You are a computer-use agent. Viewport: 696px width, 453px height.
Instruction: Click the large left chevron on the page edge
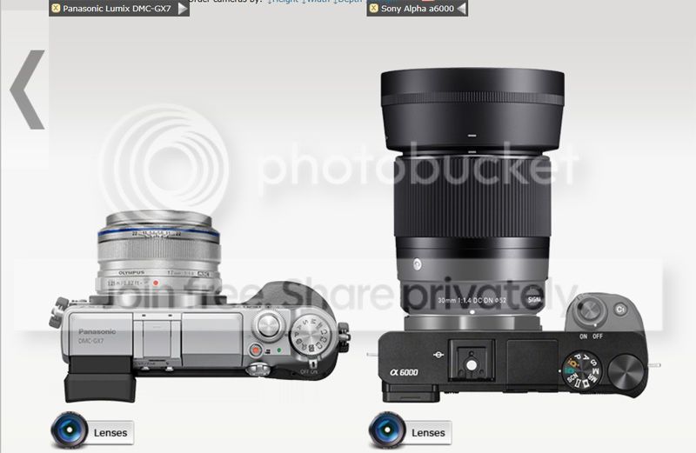tap(27, 90)
